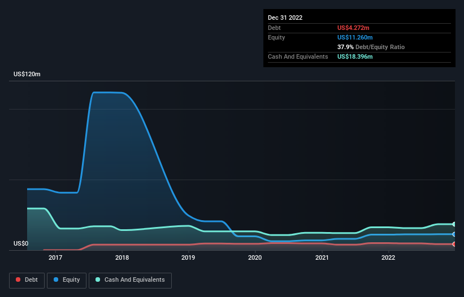
Task: Select the 2021 x-axis label
Action: click(322, 257)
